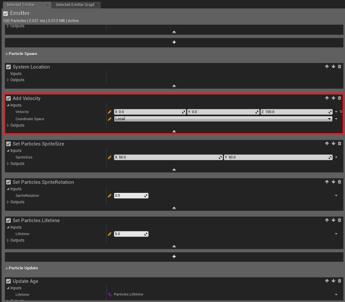The width and height of the screenshot is (345, 302).
Task: Open the Set Particles.Lifetime input options arrow
Action: click(x=336, y=234)
